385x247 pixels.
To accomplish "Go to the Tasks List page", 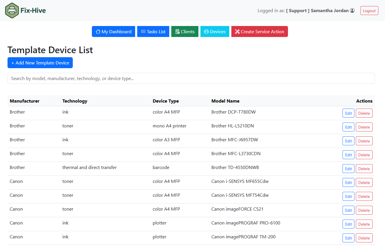I will pyautogui.click(x=153, y=32).
